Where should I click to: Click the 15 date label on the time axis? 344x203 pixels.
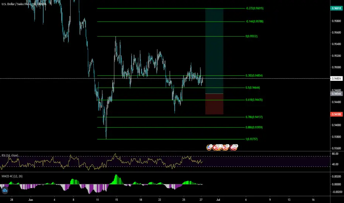(117, 200)
